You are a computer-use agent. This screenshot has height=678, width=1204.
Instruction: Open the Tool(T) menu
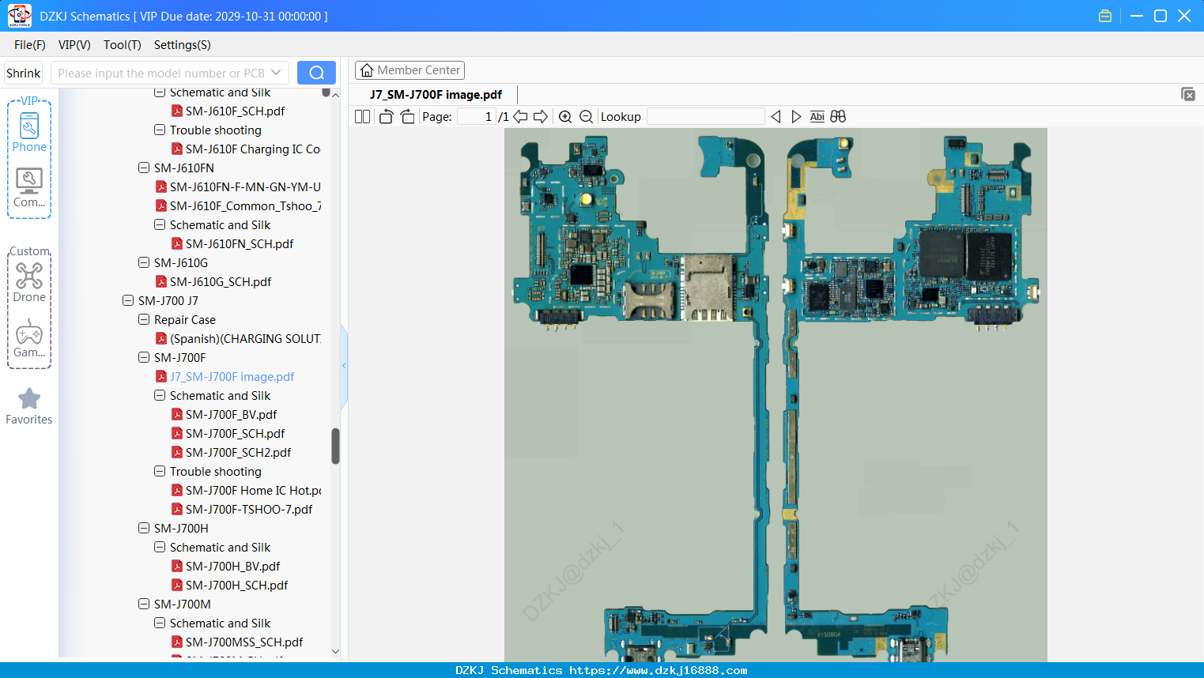pyautogui.click(x=123, y=44)
